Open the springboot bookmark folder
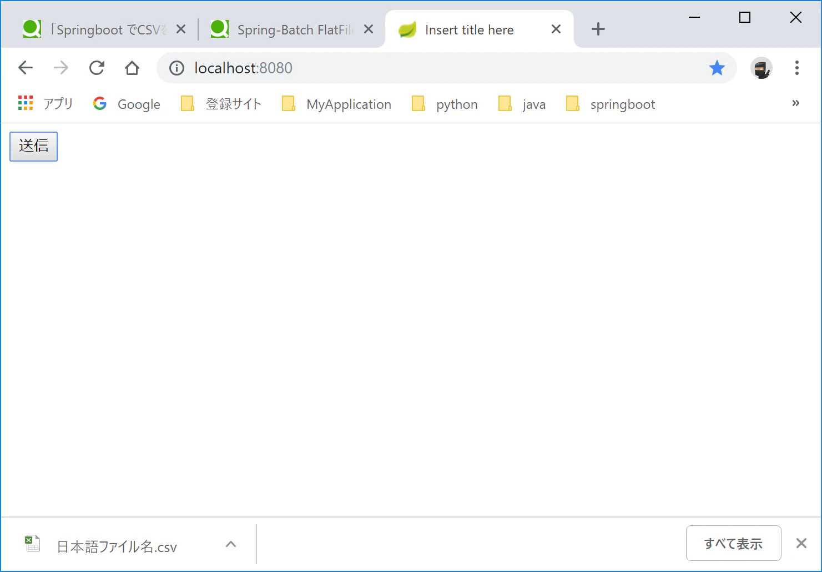This screenshot has width=822, height=572. coord(611,104)
